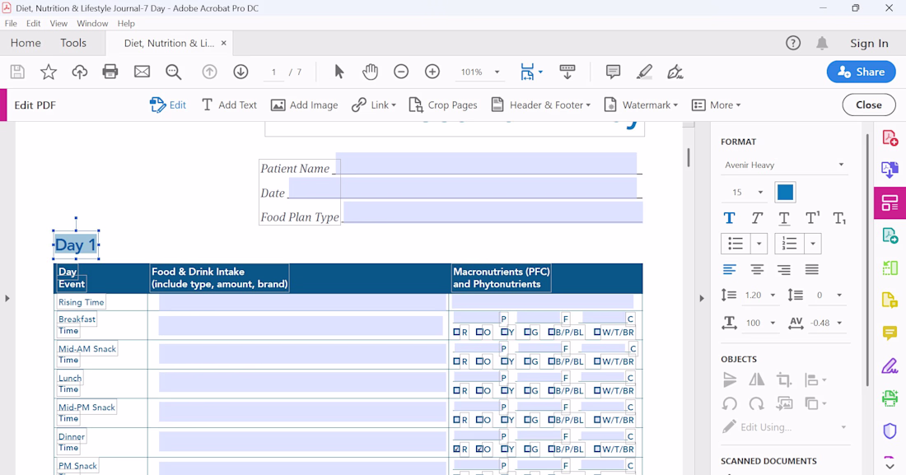Click the Share button
This screenshot has height=475, width=906.
click(x=861, y=72)
